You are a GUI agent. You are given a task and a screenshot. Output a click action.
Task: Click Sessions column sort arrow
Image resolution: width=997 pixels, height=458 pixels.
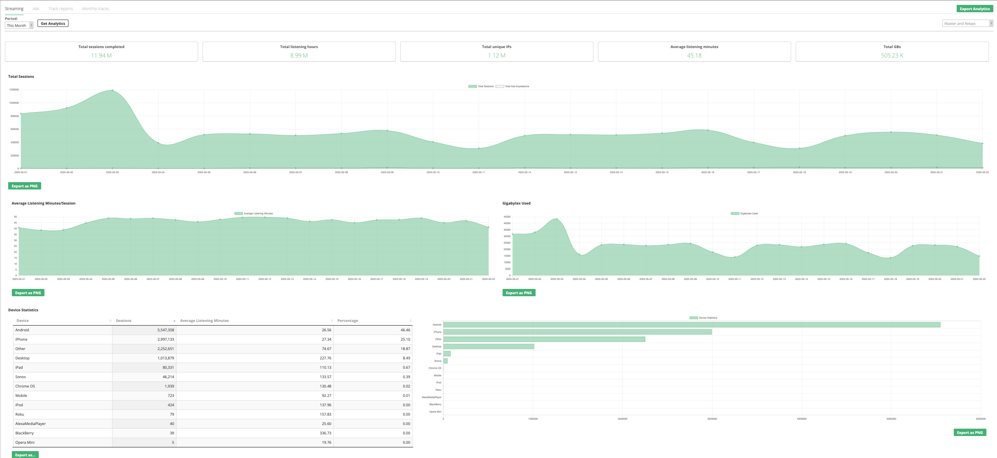[174, 321]
